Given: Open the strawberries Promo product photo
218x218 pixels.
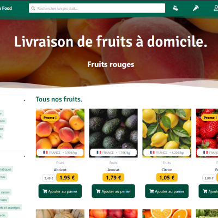Looking at the screenshot, I should click(207, 133).
